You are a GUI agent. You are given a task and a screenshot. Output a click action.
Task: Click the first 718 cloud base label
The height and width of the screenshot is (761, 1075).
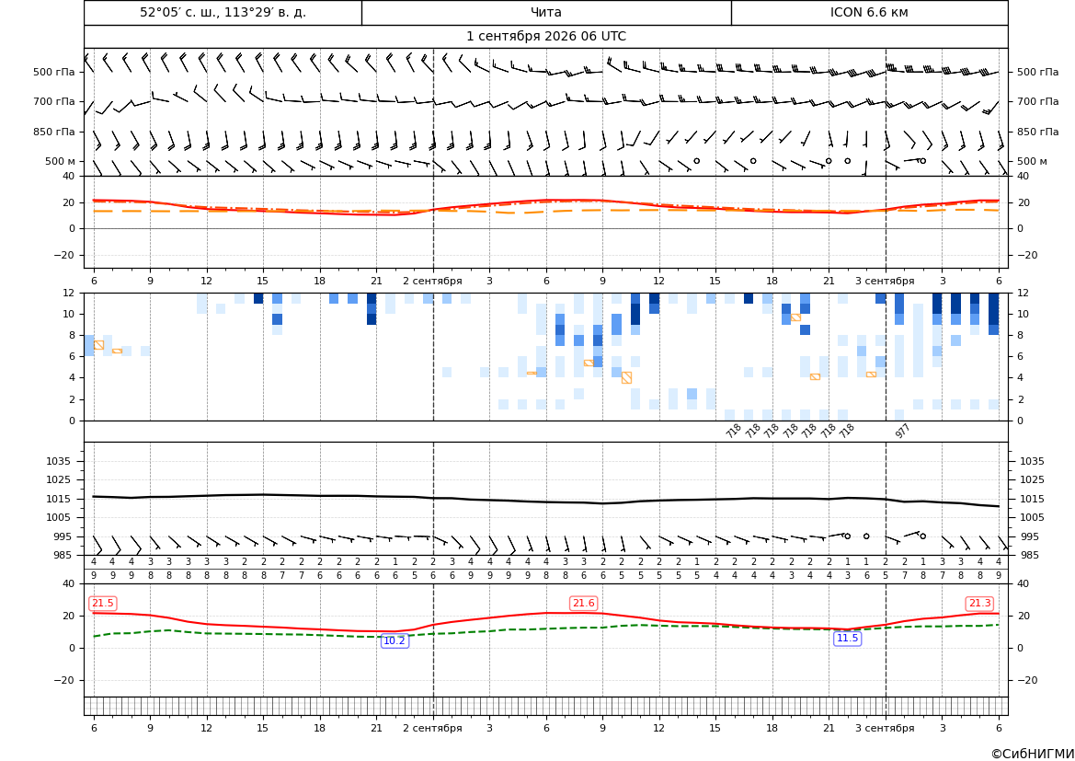tap(734, 431)
